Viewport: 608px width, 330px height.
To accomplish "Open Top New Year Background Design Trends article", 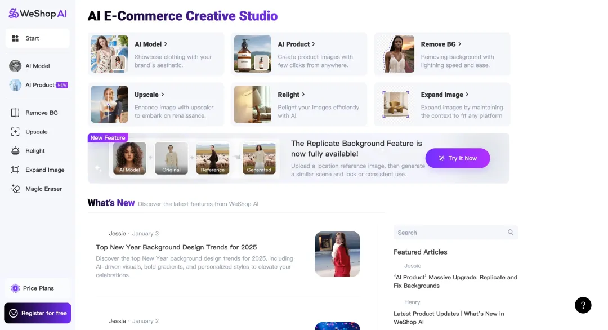I will click(176, 247).
